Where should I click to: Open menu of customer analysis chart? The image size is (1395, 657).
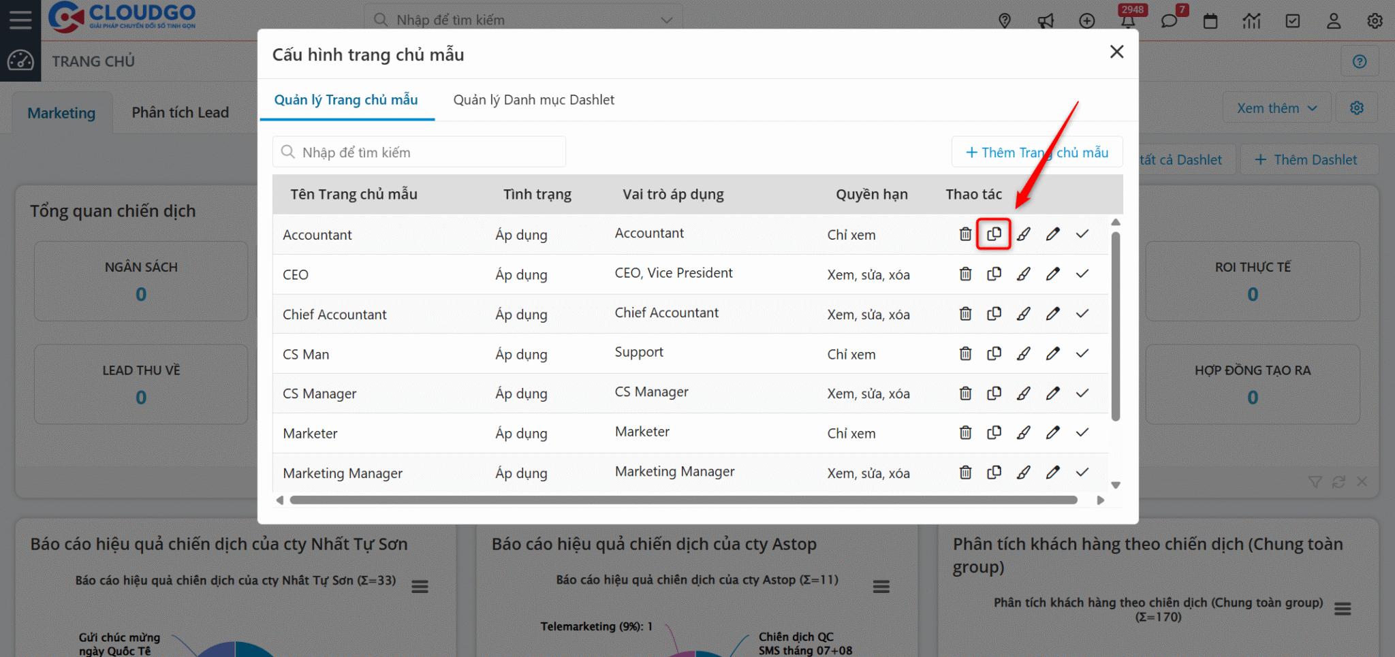tap(1343, 609)
